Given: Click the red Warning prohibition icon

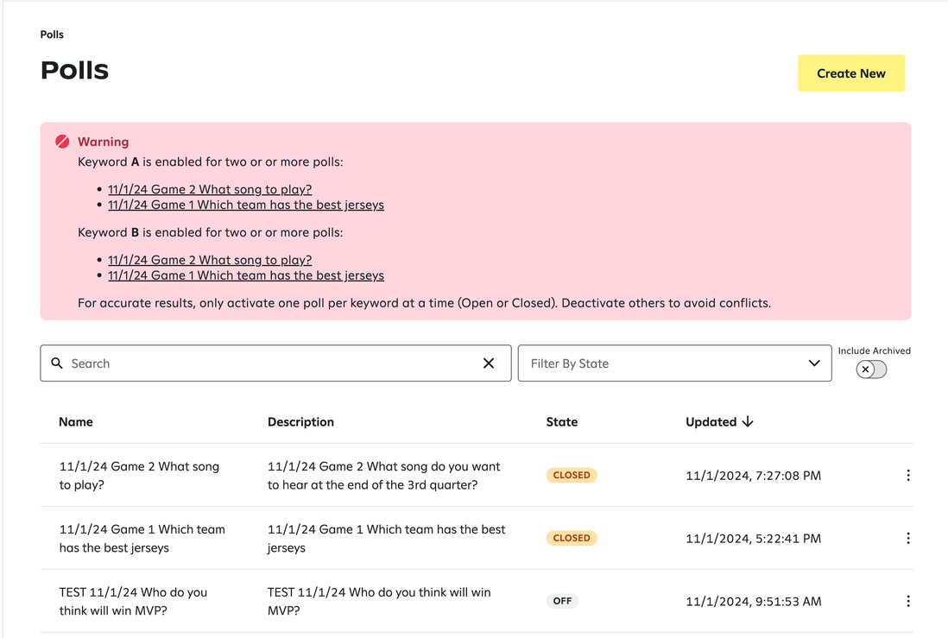Looking at the screenshot, I should point(62,142).
